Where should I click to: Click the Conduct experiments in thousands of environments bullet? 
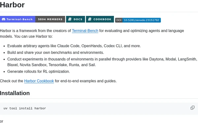(x=102, y=62)
